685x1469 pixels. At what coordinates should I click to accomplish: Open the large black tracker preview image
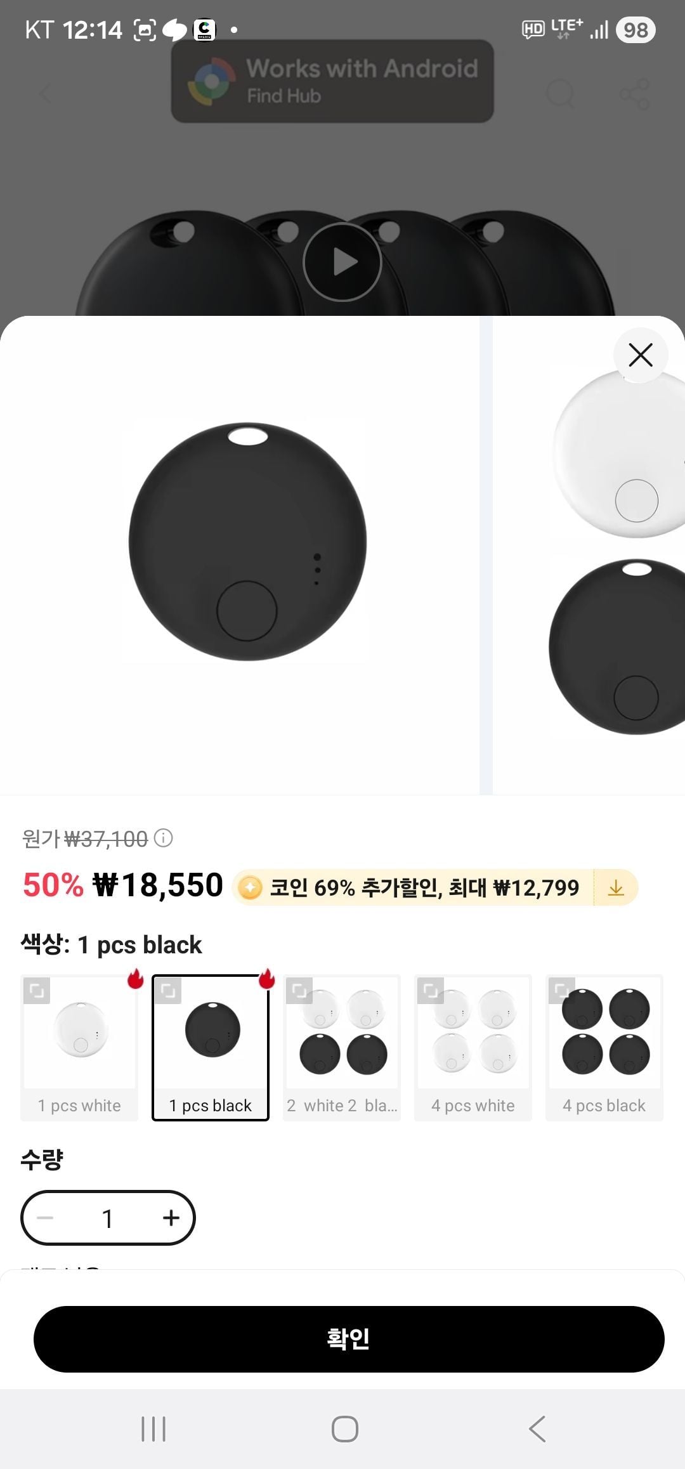point(247,542)
